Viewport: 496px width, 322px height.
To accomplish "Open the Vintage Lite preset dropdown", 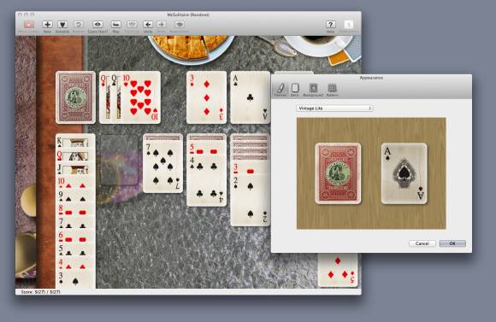I will pyautogui.click(x=334, y=108).
